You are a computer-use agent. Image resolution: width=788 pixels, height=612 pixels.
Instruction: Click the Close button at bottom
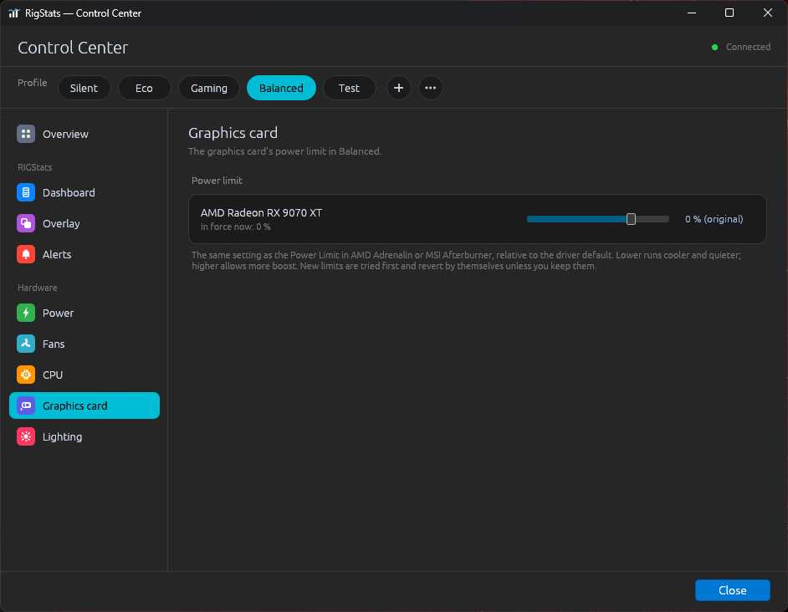point(732,590)
